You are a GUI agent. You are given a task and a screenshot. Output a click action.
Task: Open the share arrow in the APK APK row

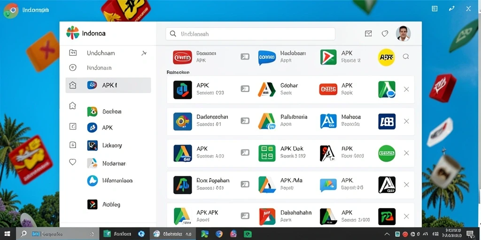coord(245,216)
